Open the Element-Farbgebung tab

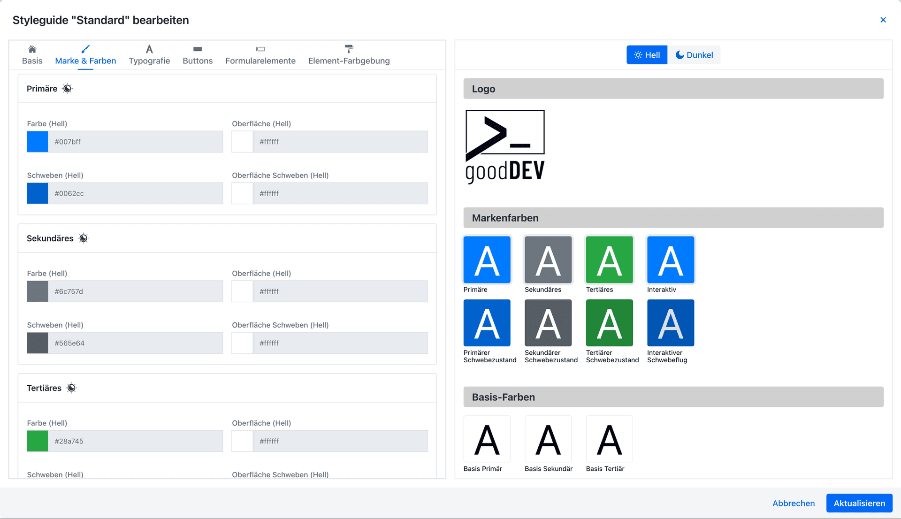(349, 55)
